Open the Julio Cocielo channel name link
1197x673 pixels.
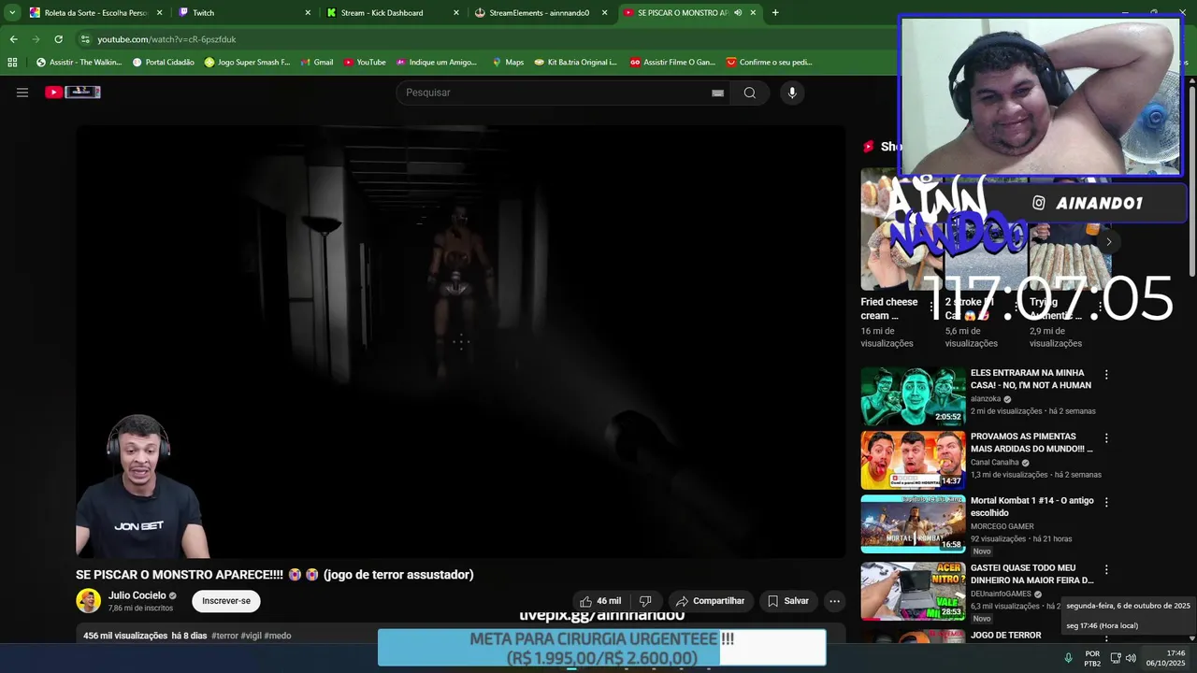click(137, 595)
